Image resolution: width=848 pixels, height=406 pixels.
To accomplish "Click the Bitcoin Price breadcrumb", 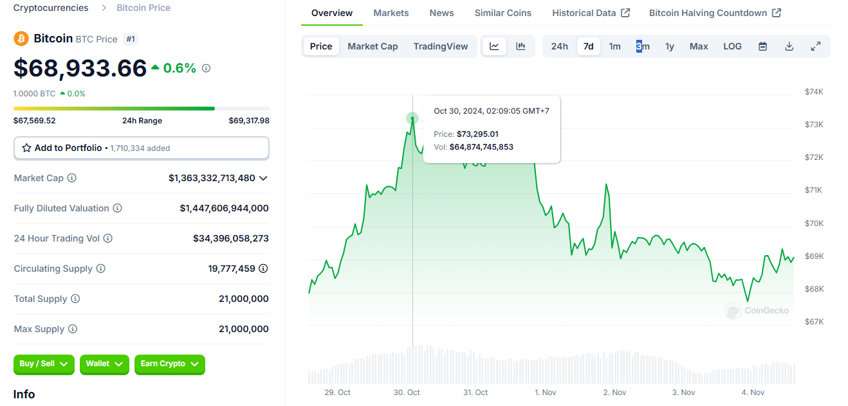I will click(x=143, y=8).
